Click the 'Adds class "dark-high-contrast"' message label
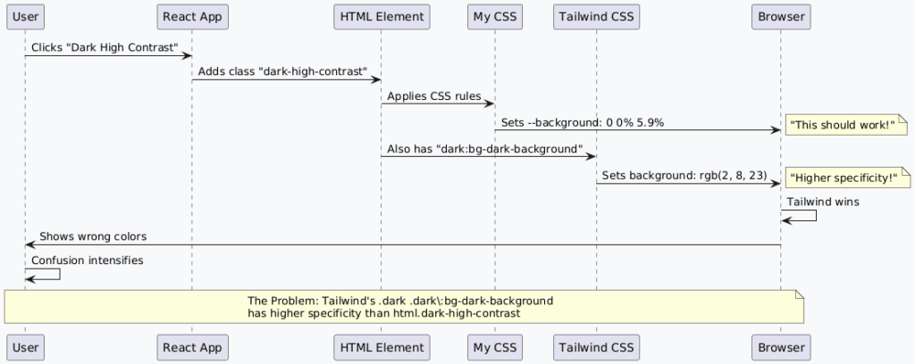 coord(284,71)
